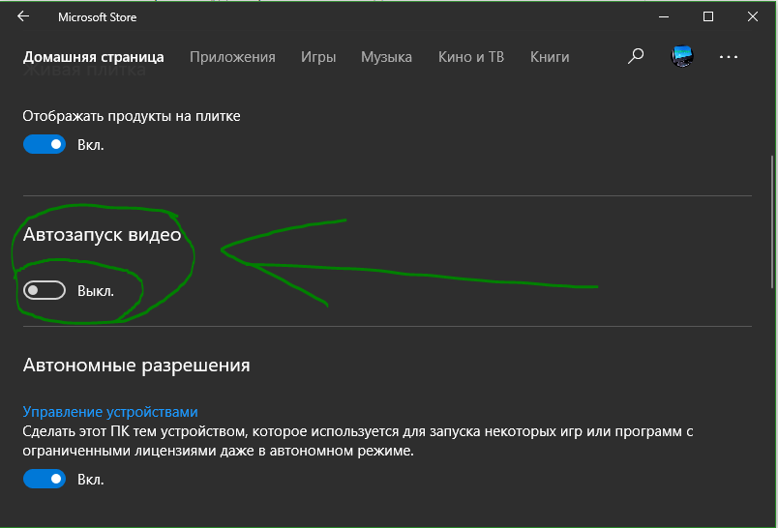Click the Автономные разрешения heading
This screenshot has width=778, height=528.
(136, 366)
